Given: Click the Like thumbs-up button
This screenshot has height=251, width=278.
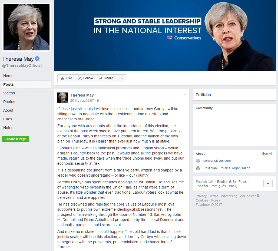Looking at the screenshot, I should (x=66, y=78).
